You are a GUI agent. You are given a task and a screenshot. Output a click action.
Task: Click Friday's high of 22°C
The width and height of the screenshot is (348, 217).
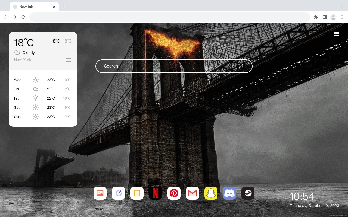[51, 98]
